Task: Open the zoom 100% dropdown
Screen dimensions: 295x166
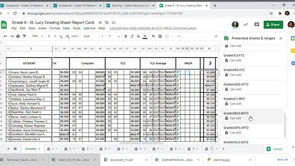Action: (x=37, y=36)
